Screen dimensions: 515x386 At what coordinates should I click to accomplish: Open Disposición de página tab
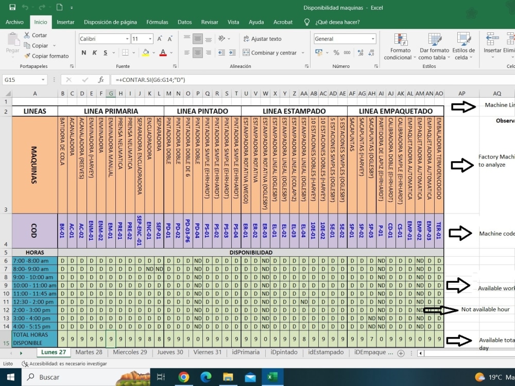pos(110,22)
